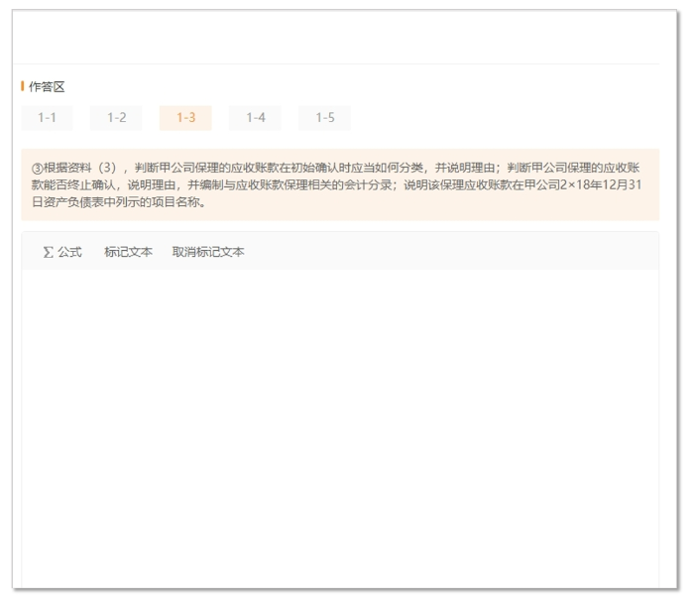Apply 标记文本 to mark text
694x595 pixels.
tap(128, 252)
